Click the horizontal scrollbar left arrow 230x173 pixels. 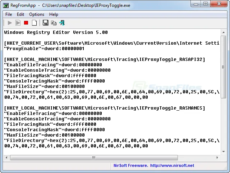pyautogui.click(x=6, y=158)
